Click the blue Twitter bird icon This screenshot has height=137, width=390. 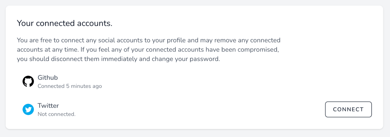[x=28, y=110]
